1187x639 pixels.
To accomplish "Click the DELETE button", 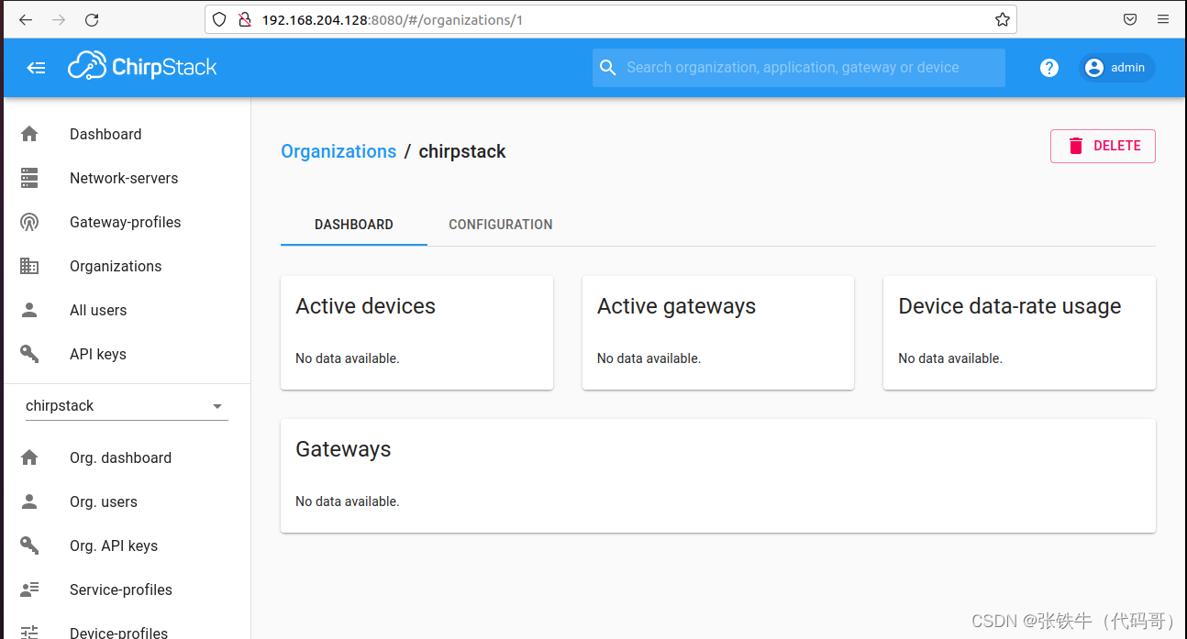I will tap(1102, 146).
